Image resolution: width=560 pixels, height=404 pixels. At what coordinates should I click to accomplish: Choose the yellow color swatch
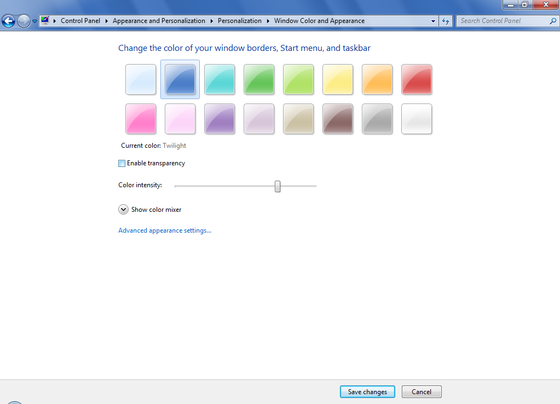[338, 79]
